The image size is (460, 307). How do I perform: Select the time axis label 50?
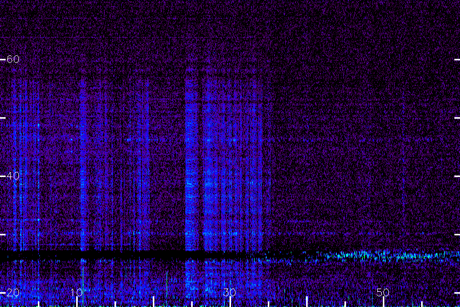tap(383, 292)
